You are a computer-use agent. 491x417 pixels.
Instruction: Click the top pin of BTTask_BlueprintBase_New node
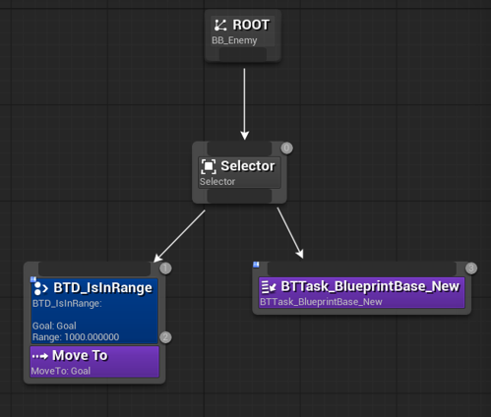point(362,268)
